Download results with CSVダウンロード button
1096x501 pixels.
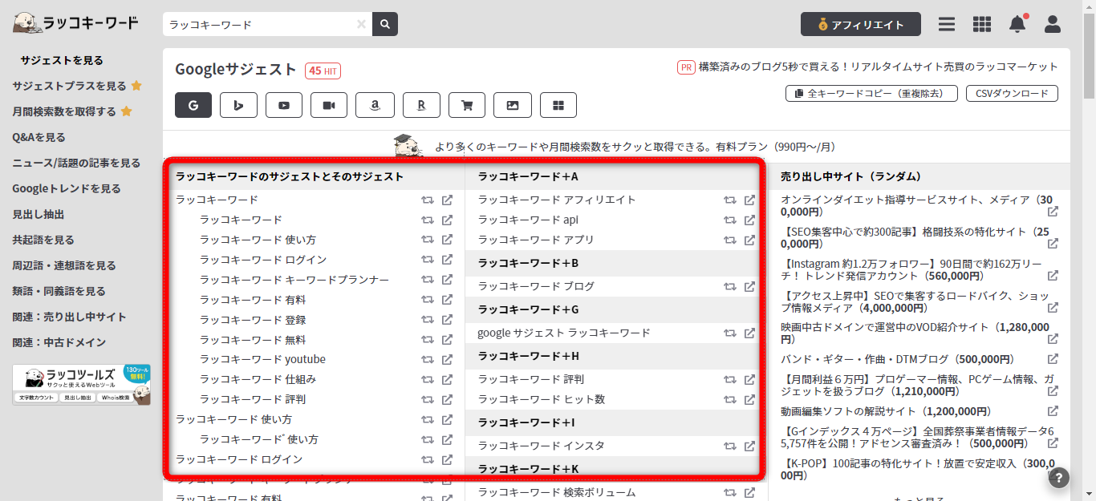1012,94
